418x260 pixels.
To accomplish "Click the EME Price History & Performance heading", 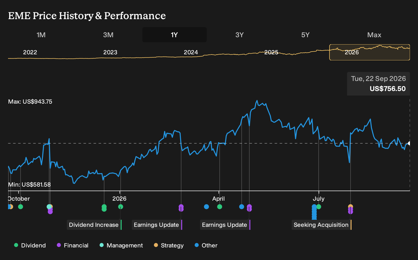I will 87,16.
